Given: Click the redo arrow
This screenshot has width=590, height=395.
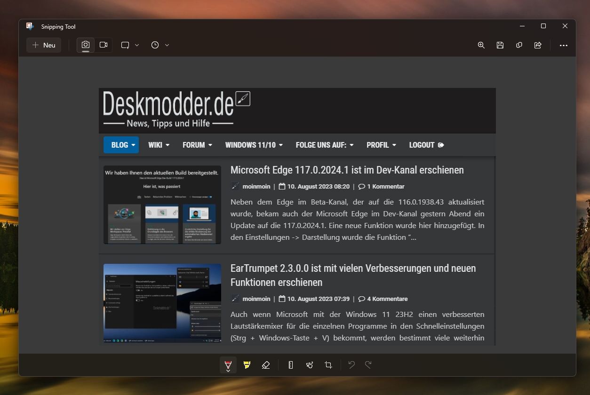Looking at the screenshot, I should click(368, 365).
